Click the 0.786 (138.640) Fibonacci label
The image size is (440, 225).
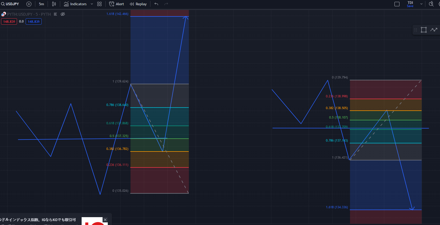coord(117,105)
